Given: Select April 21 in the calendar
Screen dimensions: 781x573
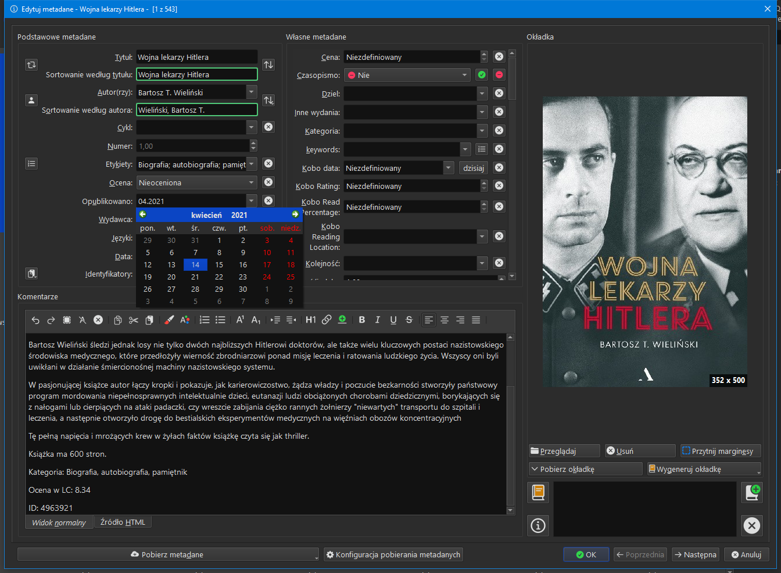Looking at the screenshot, I should pyautogui.click(x=195, y=277).
